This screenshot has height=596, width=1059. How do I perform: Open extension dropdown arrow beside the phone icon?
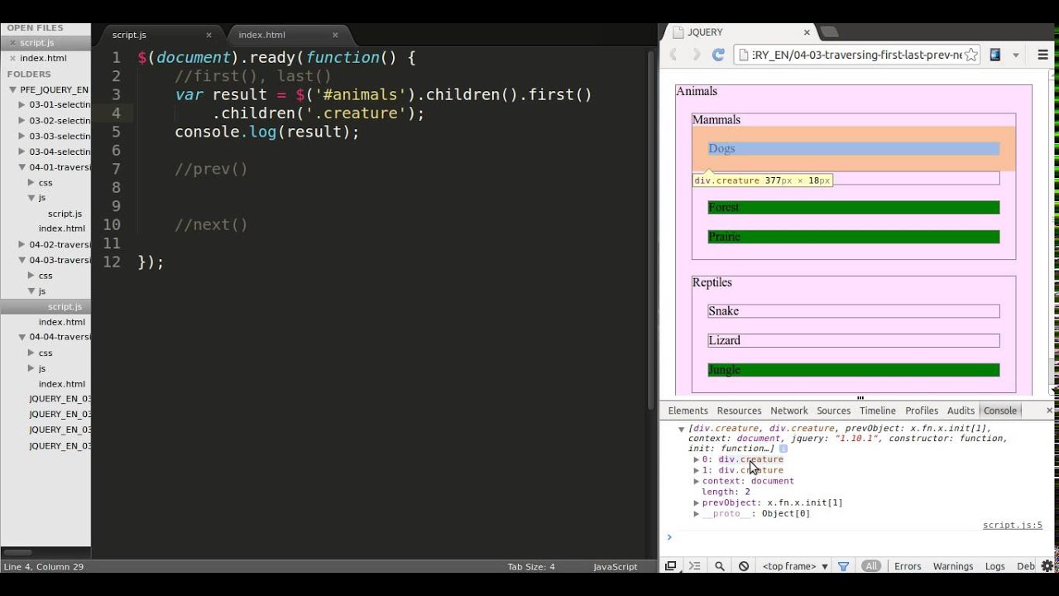1016,55
